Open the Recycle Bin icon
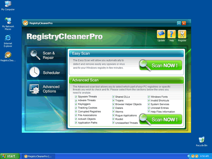The width and height of the screenshot is (212, 159). (202, 140)
